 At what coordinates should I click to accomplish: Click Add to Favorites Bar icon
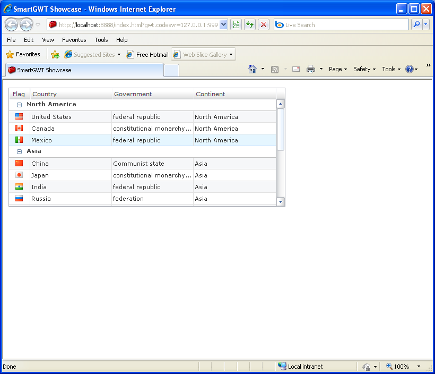[55, 55]
